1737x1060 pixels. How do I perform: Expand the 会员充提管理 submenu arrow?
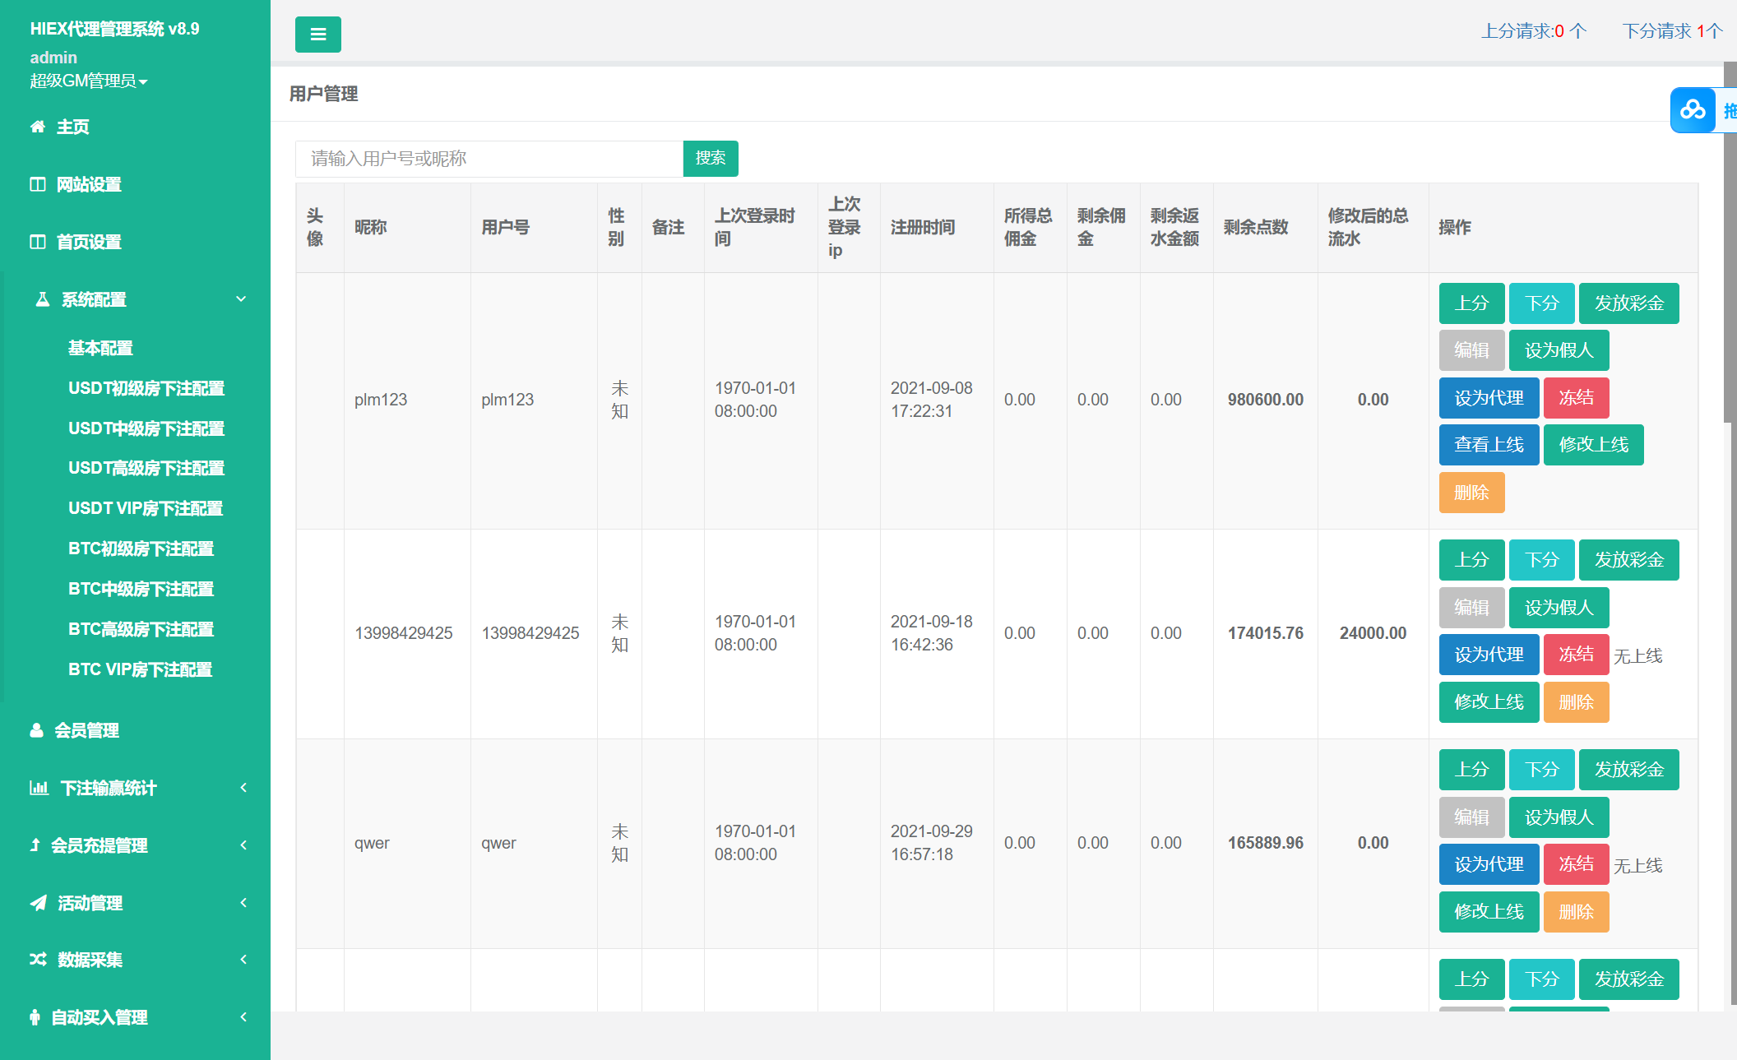point(243,845)
